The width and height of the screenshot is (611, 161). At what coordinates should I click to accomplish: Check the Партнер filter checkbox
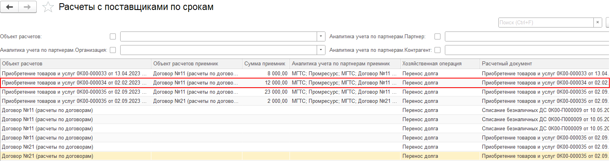(x=437, y=37)
